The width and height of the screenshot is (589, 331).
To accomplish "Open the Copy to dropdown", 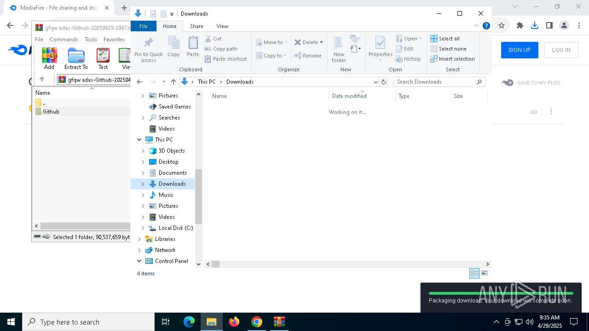I will tap(271, 56).
